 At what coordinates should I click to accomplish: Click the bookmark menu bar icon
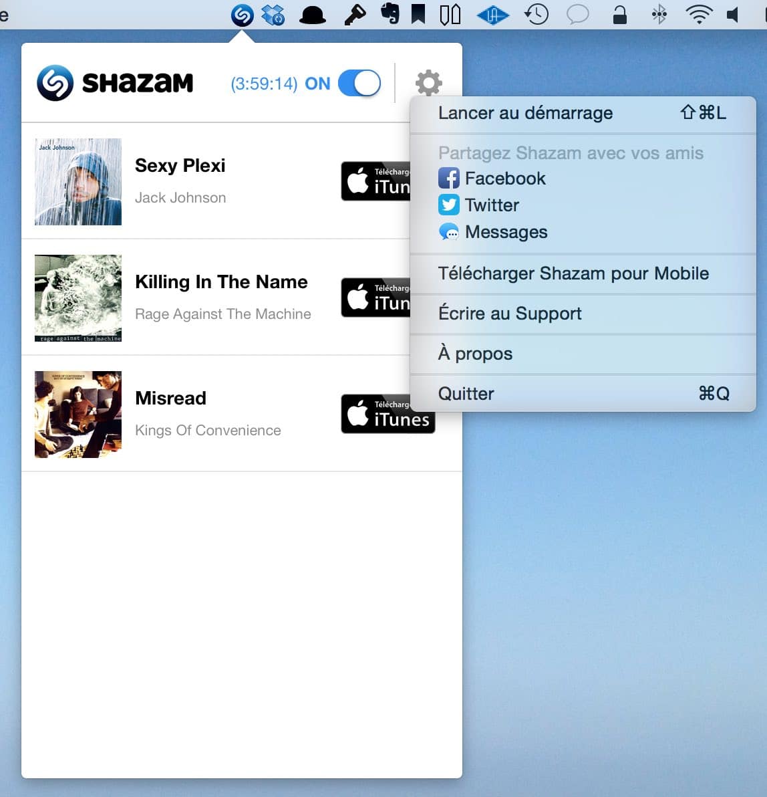(x=418, y=14)
